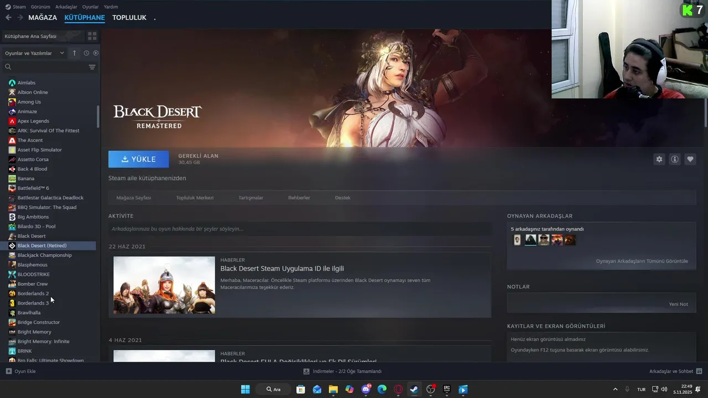Select Battlestar Galactica Deadlock
This screenshot has width=708, height=398.
pyautogui.click(x=49, y=198)
